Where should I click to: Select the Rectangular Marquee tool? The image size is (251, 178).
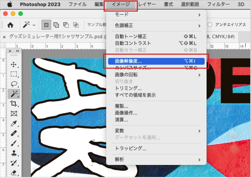(14, 74)
